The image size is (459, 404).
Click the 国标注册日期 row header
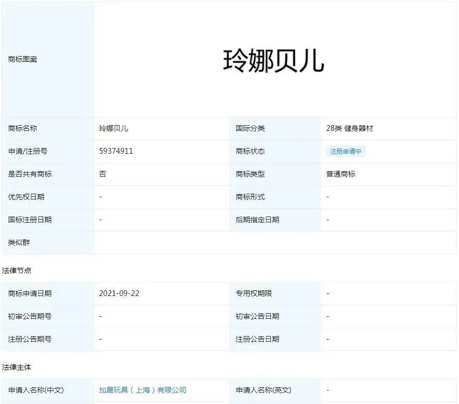coord(24,220)
